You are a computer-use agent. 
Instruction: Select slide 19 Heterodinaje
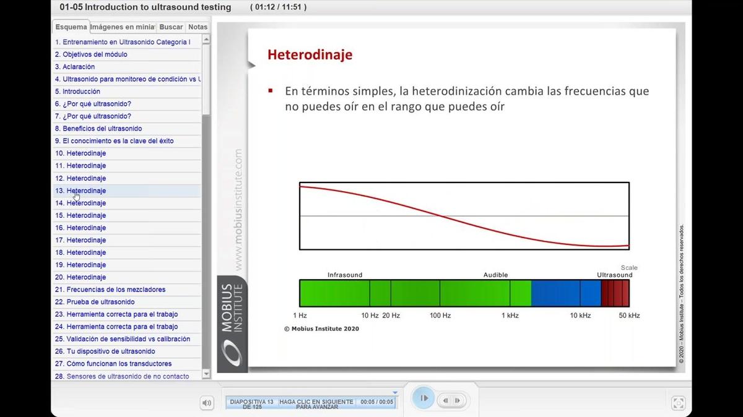[127, 265]
